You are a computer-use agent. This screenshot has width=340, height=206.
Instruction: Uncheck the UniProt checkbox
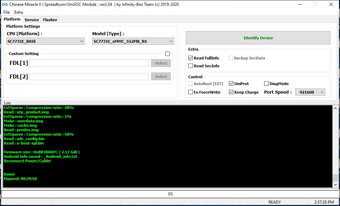231,84
